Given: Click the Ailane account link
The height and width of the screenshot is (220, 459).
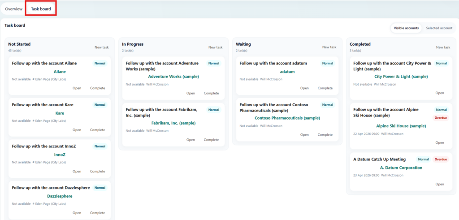Looking at the screenshot, I should pyautogui.click(x=60, y=72).
